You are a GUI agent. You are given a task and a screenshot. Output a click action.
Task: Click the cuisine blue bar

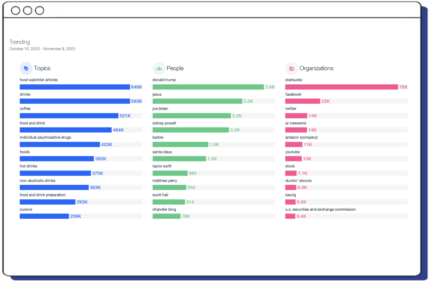(44, 216)
